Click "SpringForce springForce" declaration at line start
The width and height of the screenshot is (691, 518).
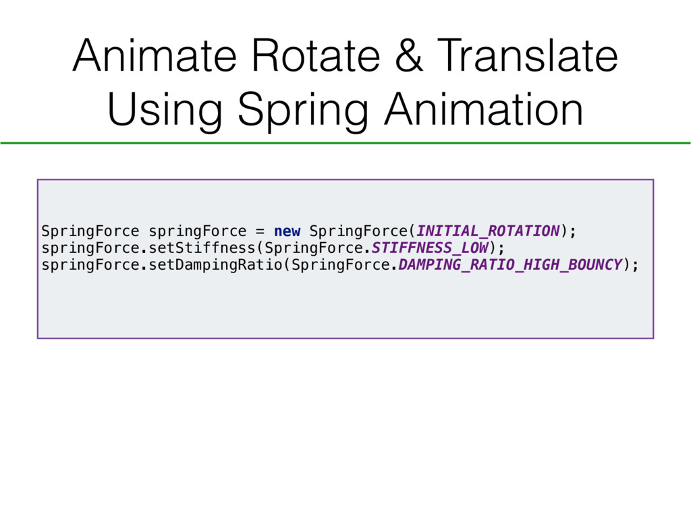pos(144,231)
